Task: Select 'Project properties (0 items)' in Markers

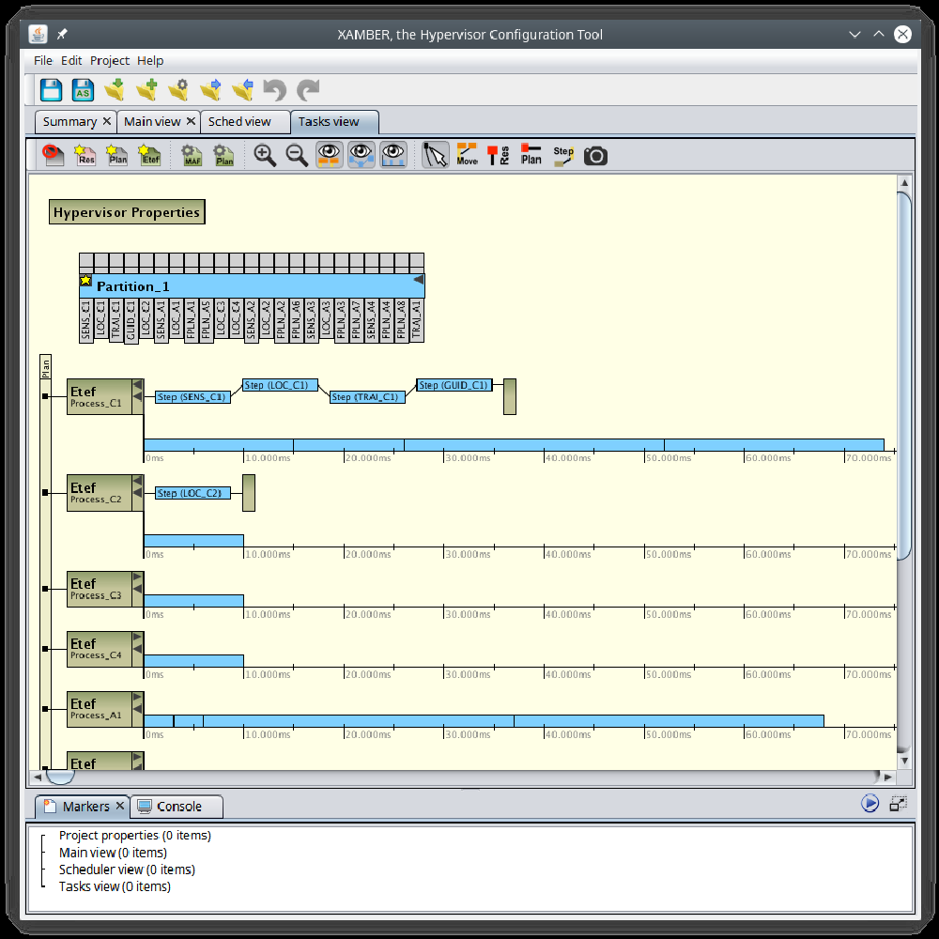Action: coord(134,836)
